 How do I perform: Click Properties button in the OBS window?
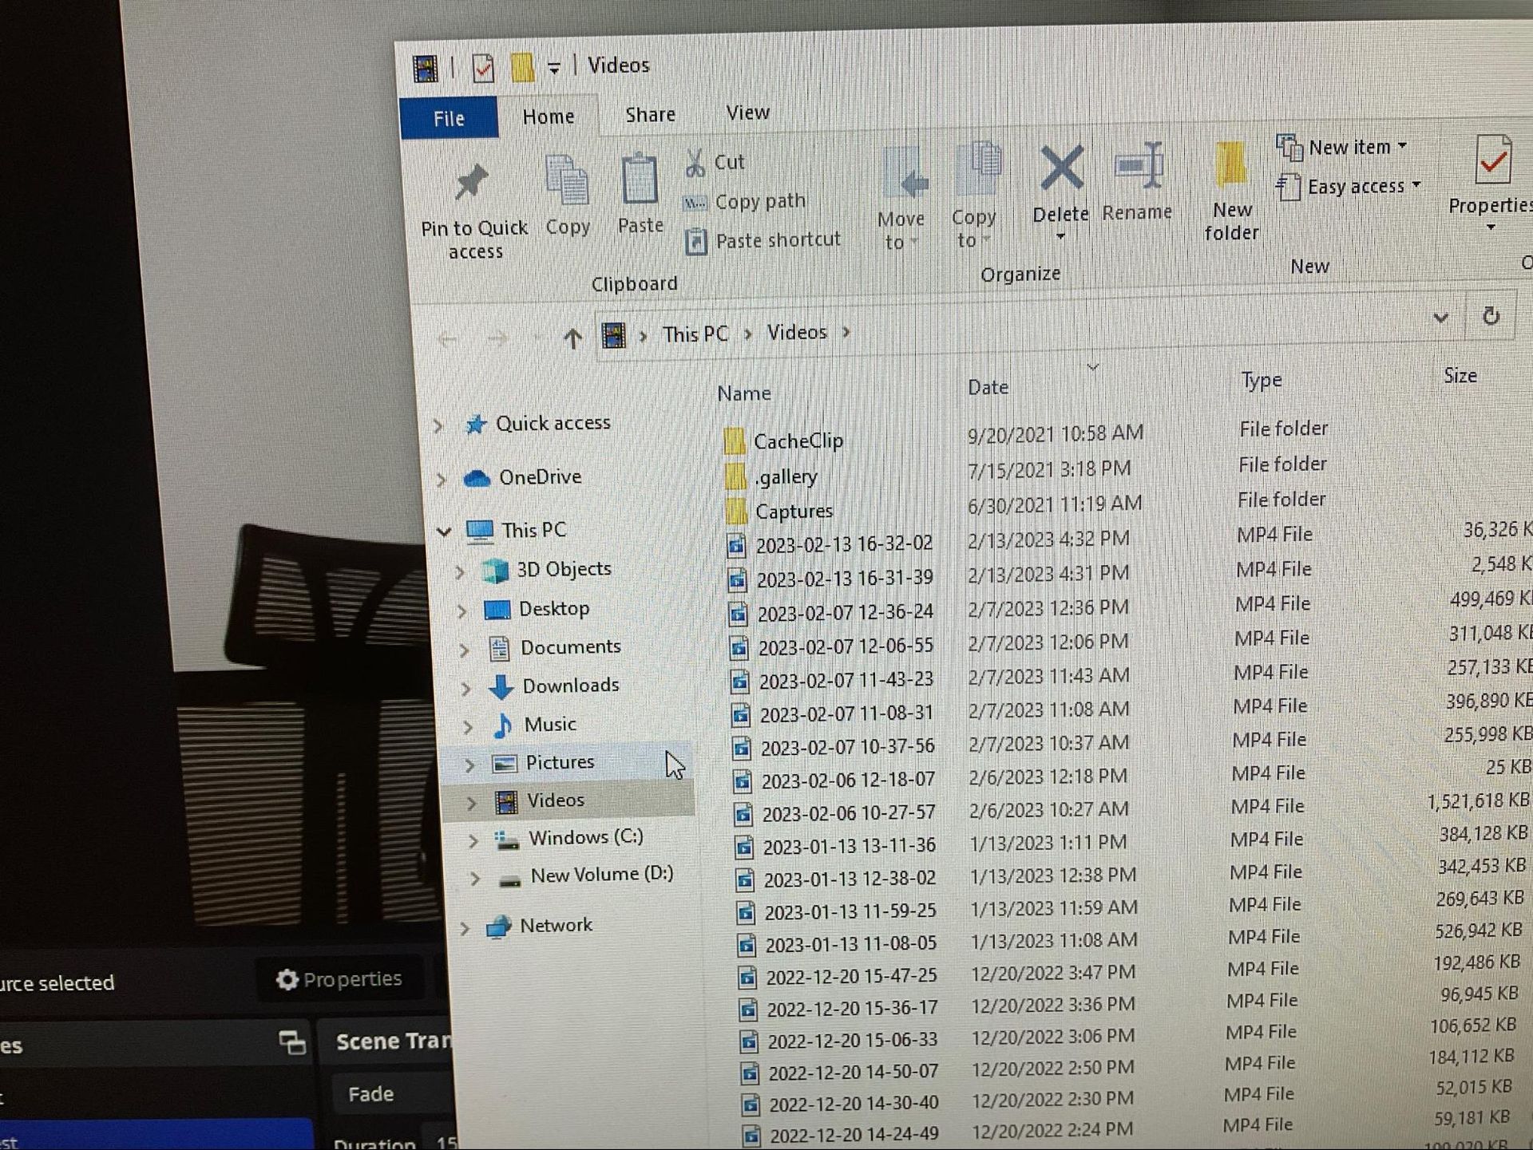339,979
